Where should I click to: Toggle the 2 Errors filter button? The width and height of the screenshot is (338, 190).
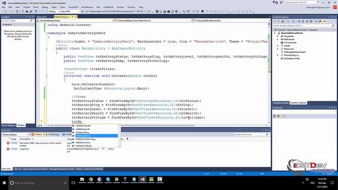[x=37, y=135]
